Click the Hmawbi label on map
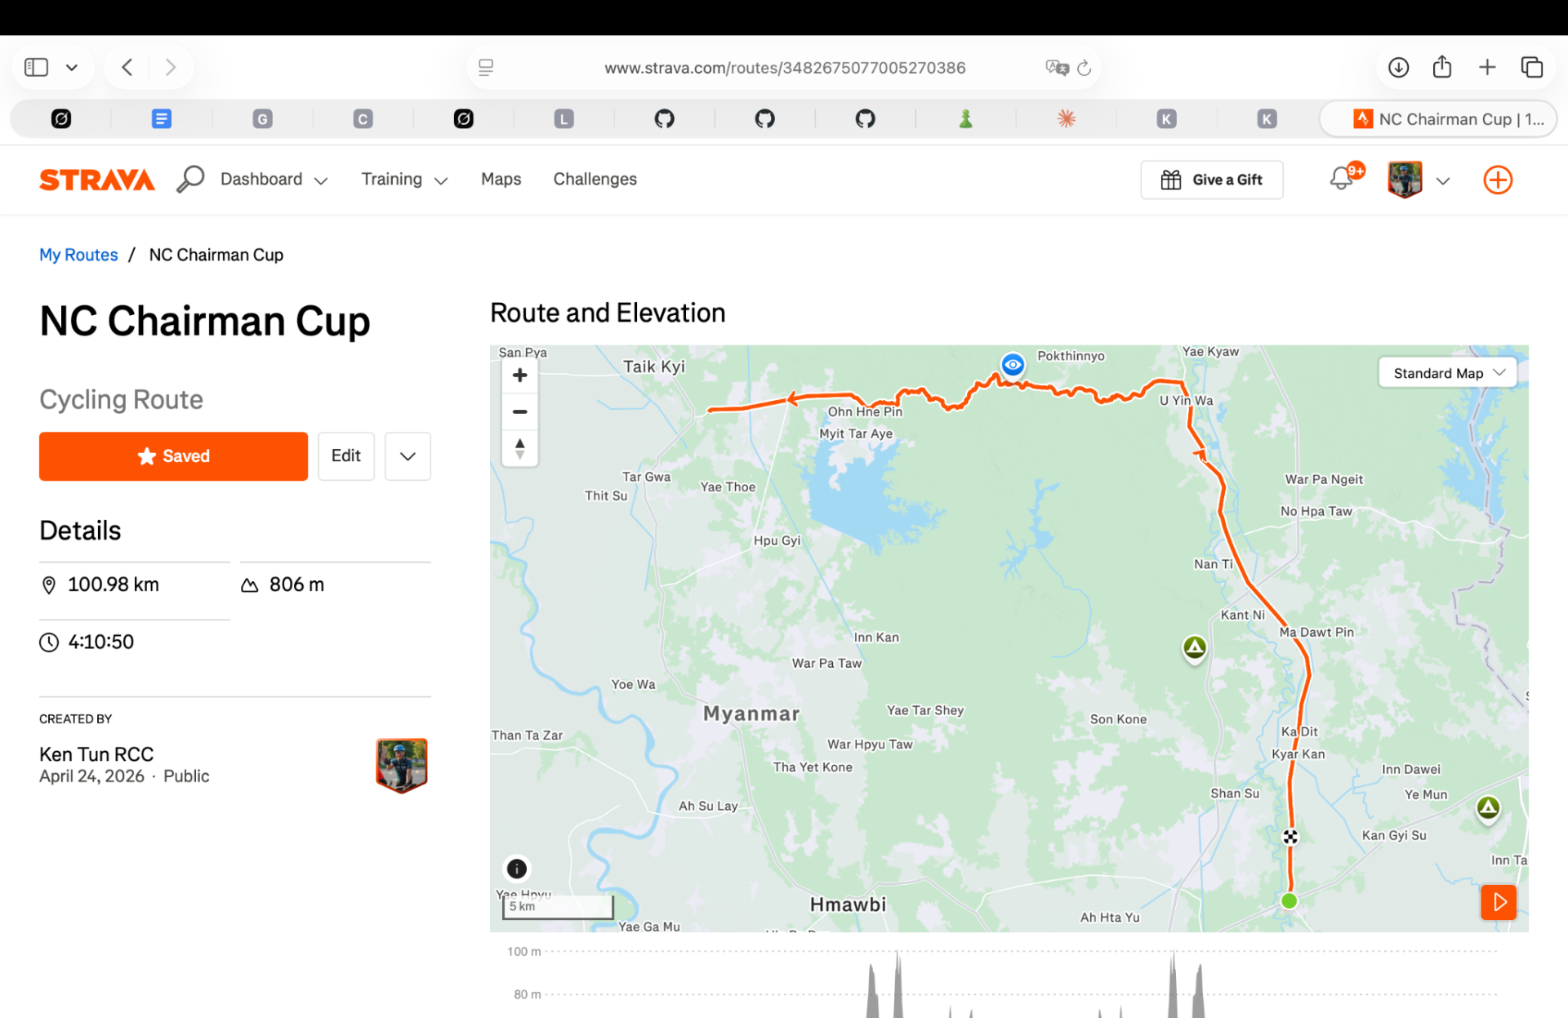Image resolution: width=1568 pixels, height=1018 pixels. pos(848,905)
